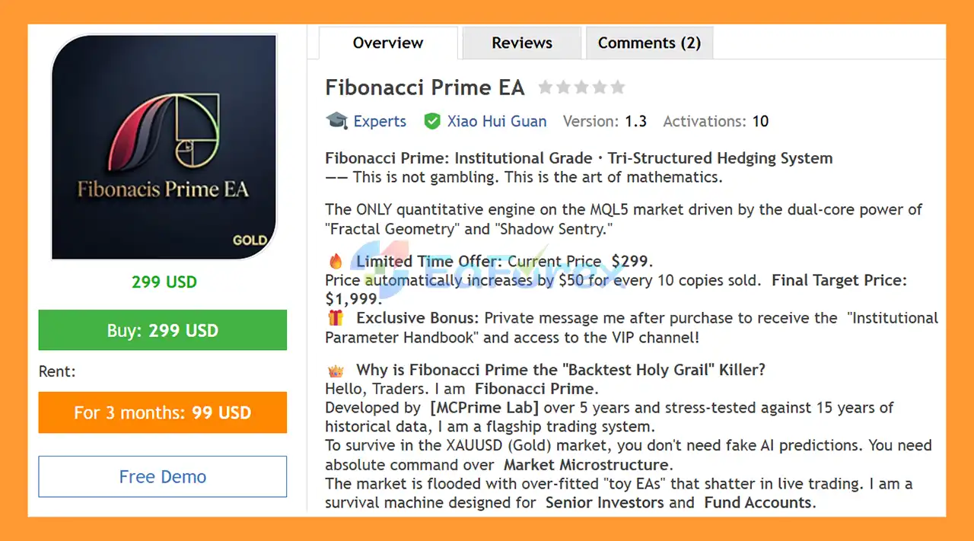Click the crown icon beside Backtest Holy Grail heading
Viewport: 974px width, 541px height.
click(335, 370)
